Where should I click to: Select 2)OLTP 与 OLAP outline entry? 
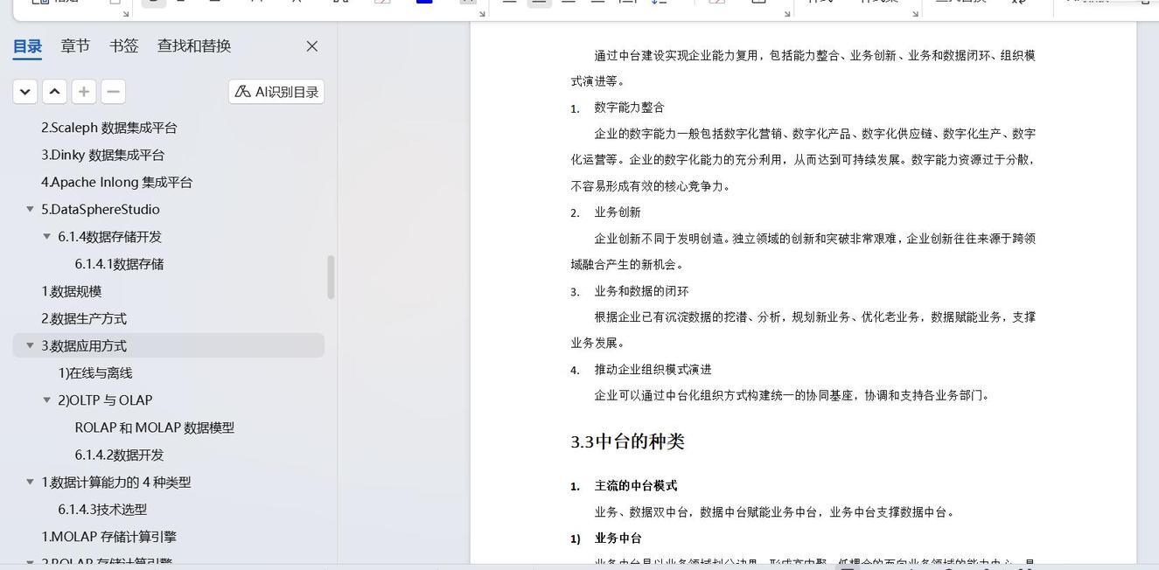click(105, 400)
